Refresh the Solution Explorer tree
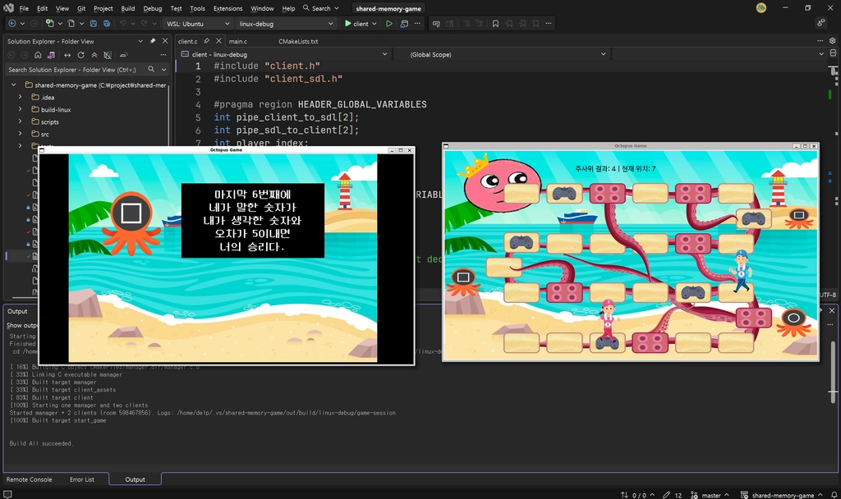Image resolution: width=841 pixels, height=499 pixels. click(x=81, y=55)
